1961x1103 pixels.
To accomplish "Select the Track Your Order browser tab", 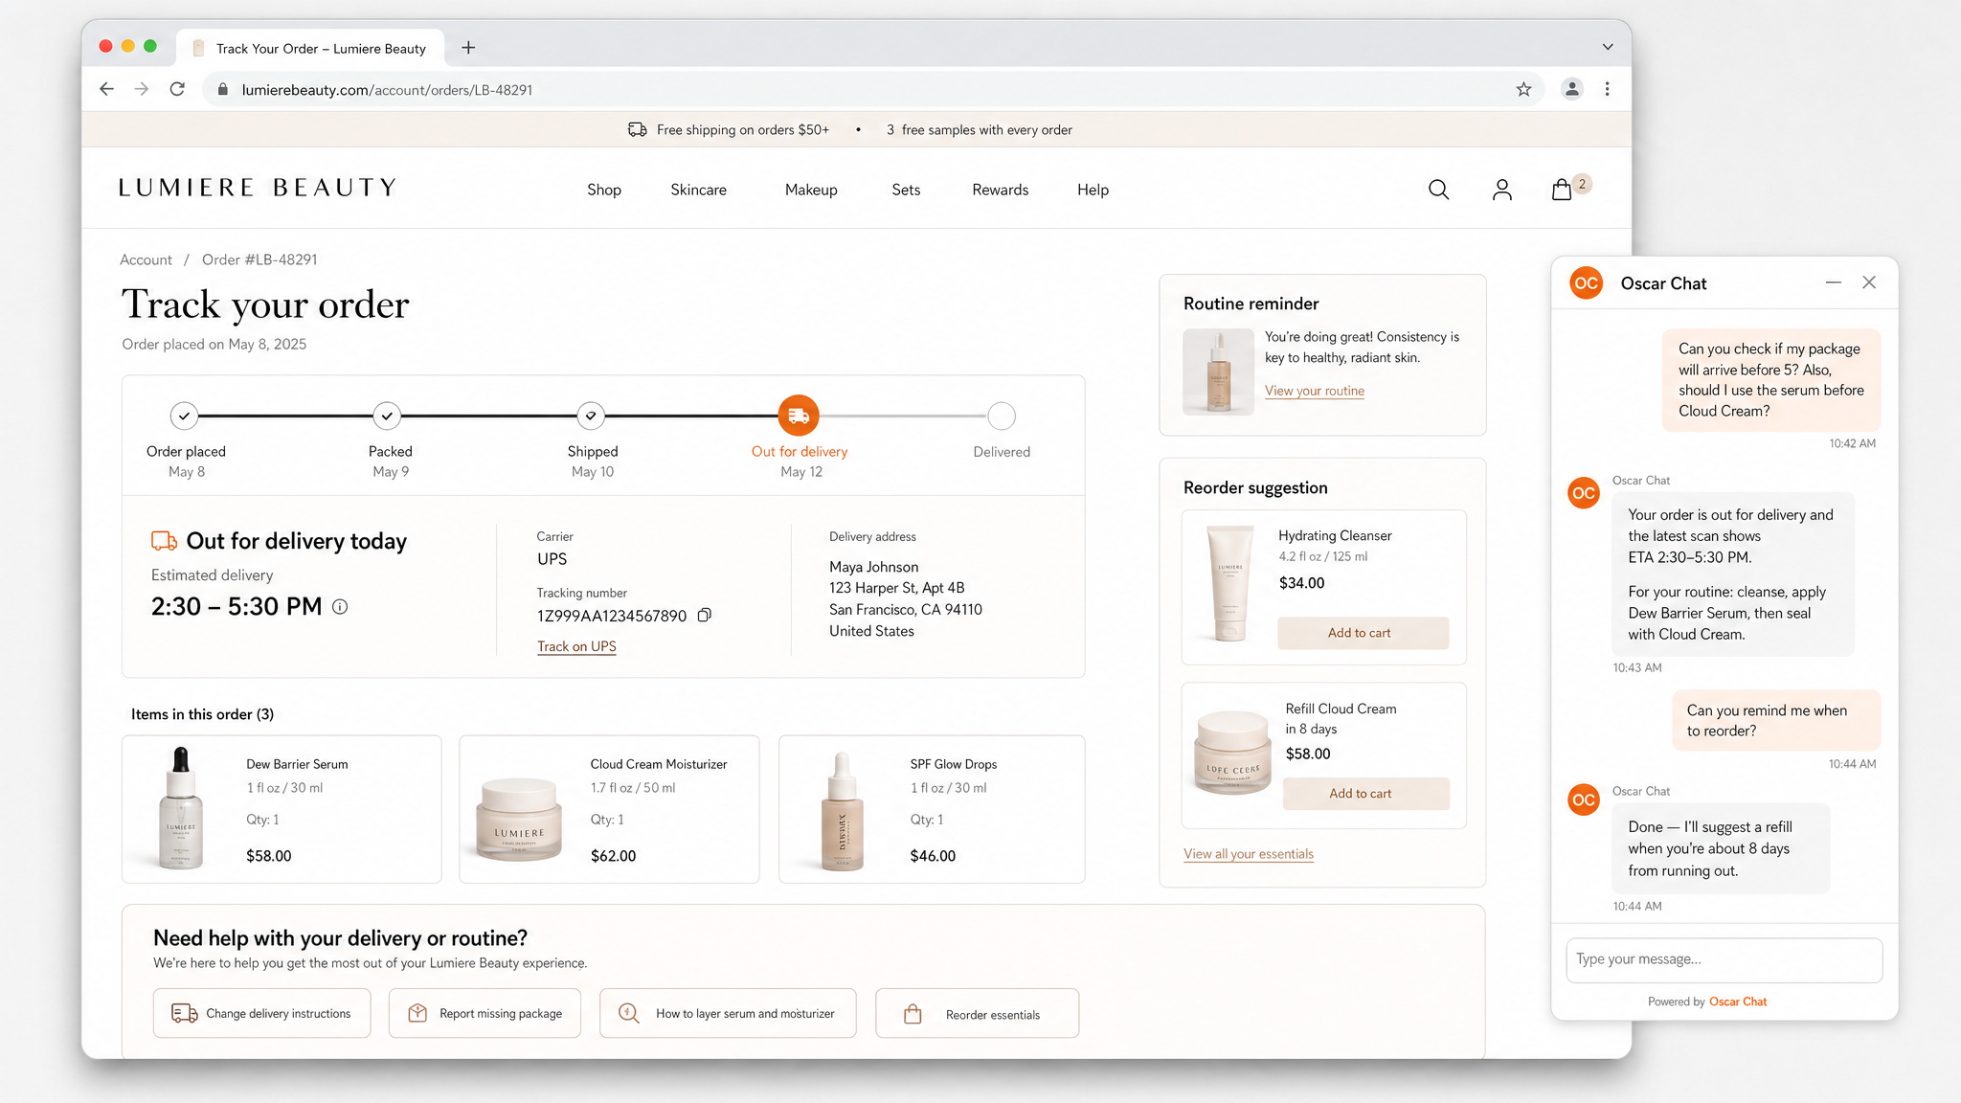I will 310,48.
